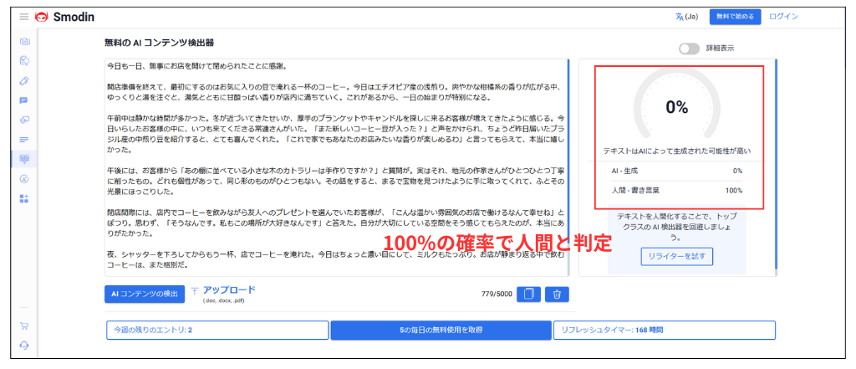
Task: Toggle the 詳細表示 switch
Action: [689, 49]
